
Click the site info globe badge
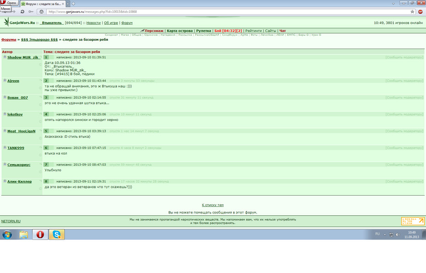tap(41, 12)
